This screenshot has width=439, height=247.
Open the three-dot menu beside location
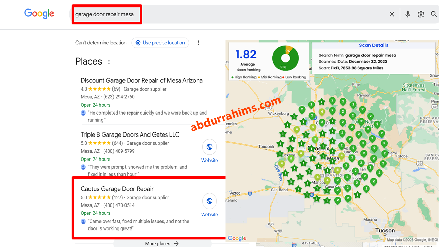(x=198, y=43)
